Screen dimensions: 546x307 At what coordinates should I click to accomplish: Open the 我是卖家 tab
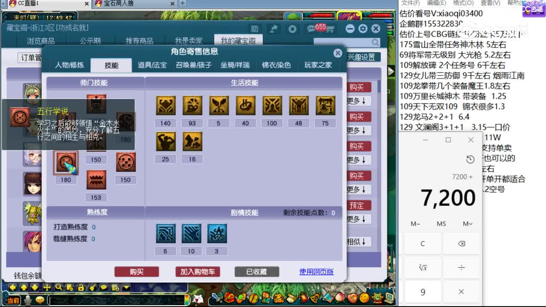tap(189, 41)
